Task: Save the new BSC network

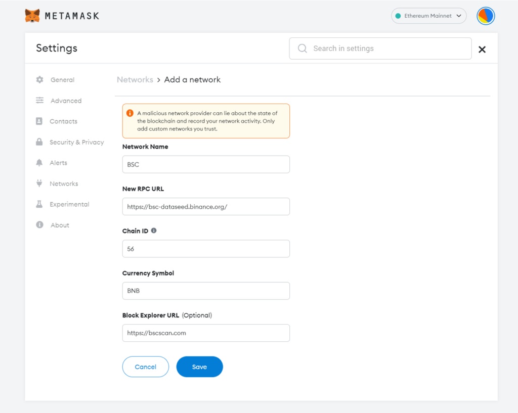Action: (x=199, y=367)
